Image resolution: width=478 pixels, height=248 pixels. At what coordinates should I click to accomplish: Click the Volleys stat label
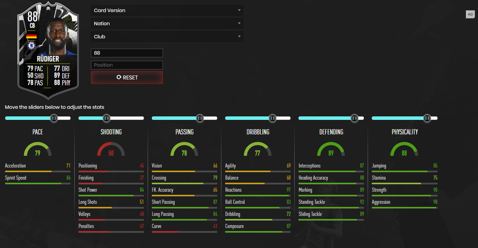pos(84,214)
